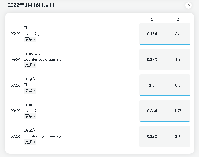Select odds 0.154 for TL
199x157 pixels.
point(152,34)
